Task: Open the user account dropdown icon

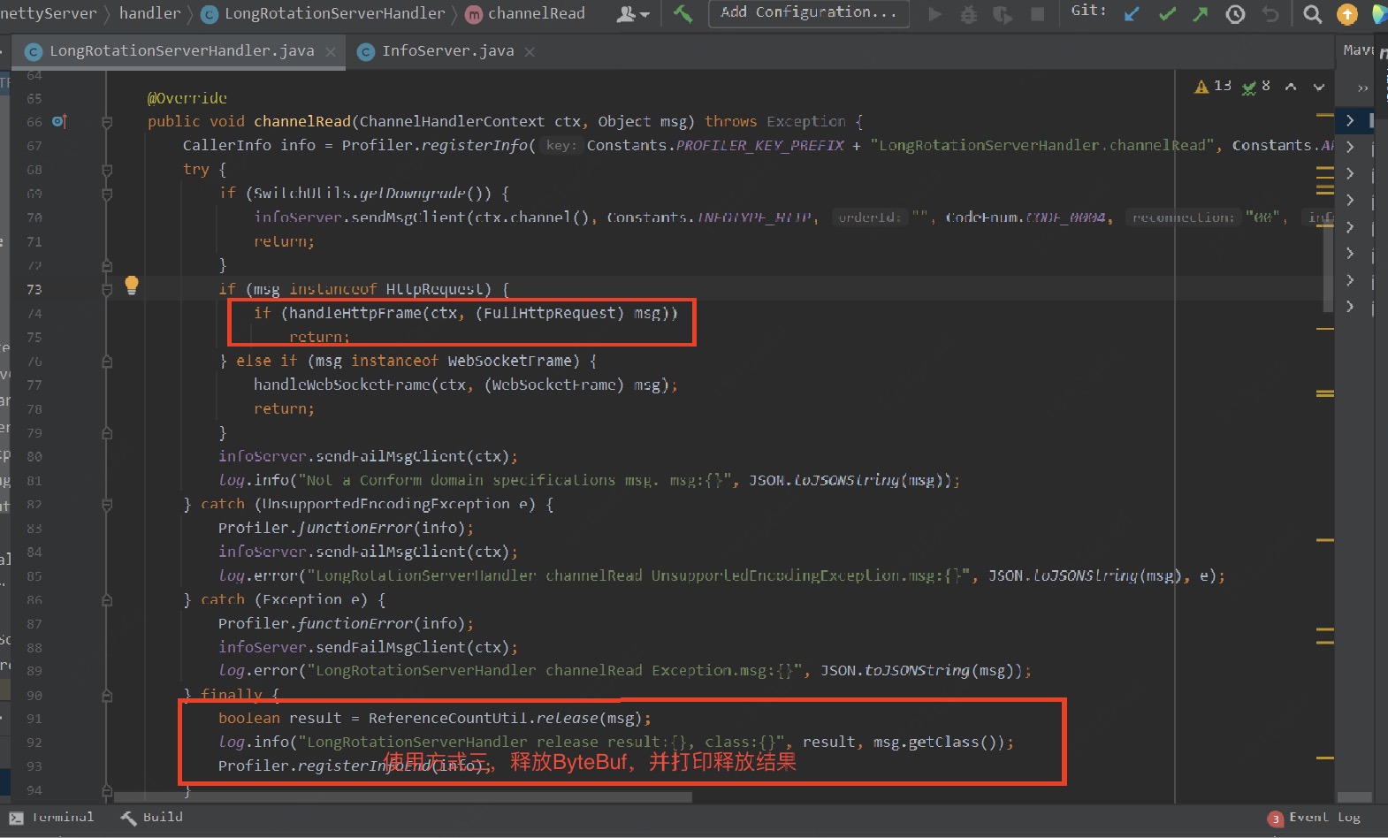Action: 632,14
